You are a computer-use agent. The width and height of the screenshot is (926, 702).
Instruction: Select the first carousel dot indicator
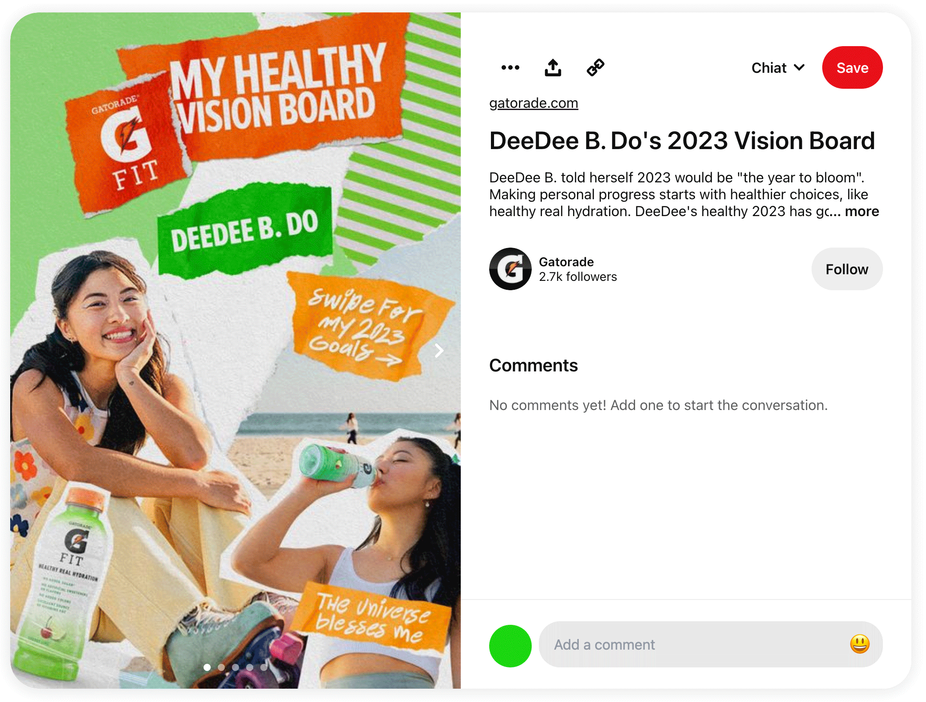pos(207,667)
